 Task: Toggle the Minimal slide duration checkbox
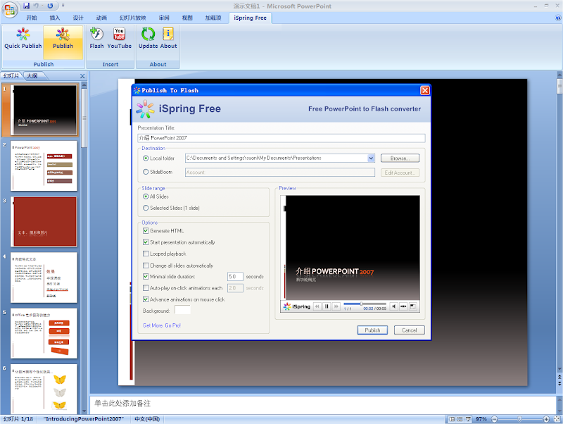click(x=146, y=276)
